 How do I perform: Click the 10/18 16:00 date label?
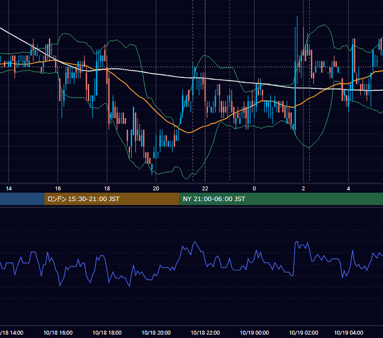[58, 332]
